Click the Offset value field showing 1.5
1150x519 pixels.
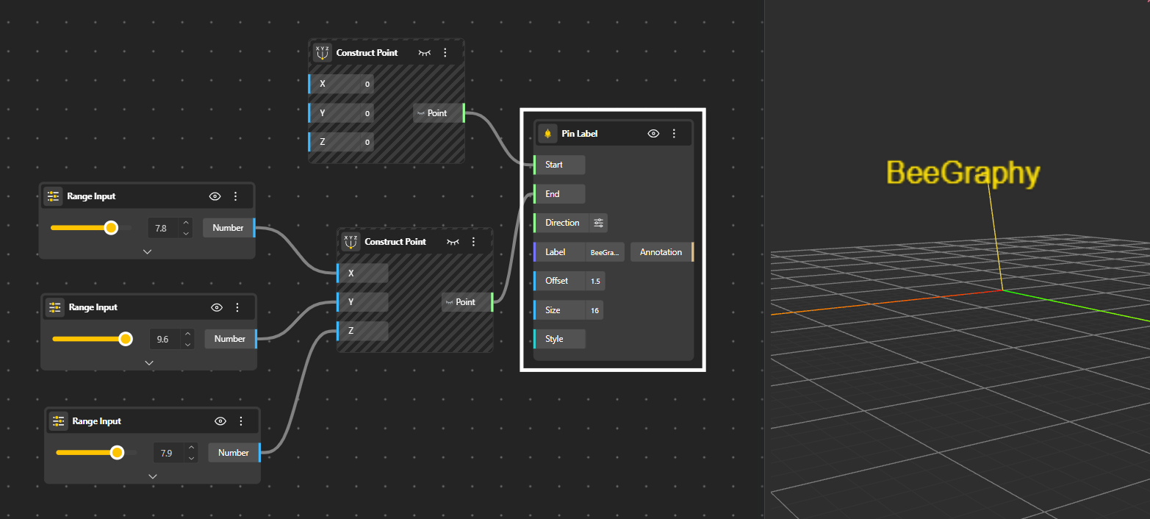tap(595, 281)
